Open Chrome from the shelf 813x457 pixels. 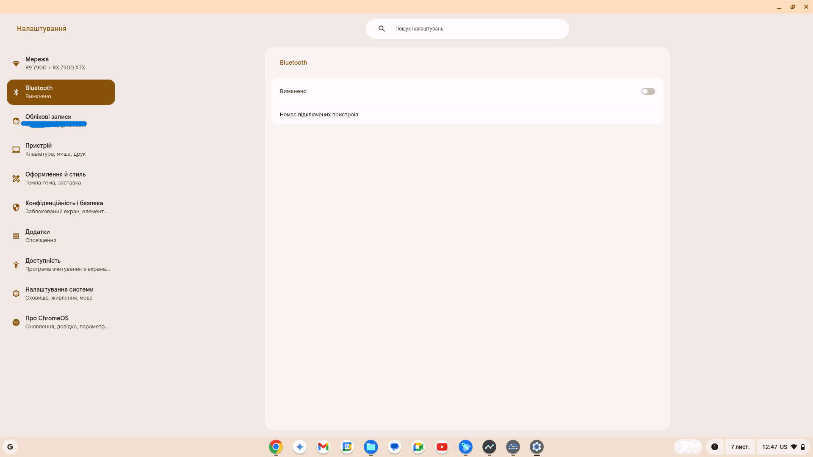pyautogui.click(x=276, y=447)
